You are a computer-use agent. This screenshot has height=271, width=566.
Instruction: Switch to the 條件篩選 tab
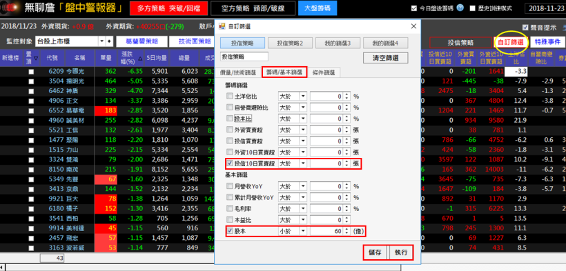[x=324, y=72]
